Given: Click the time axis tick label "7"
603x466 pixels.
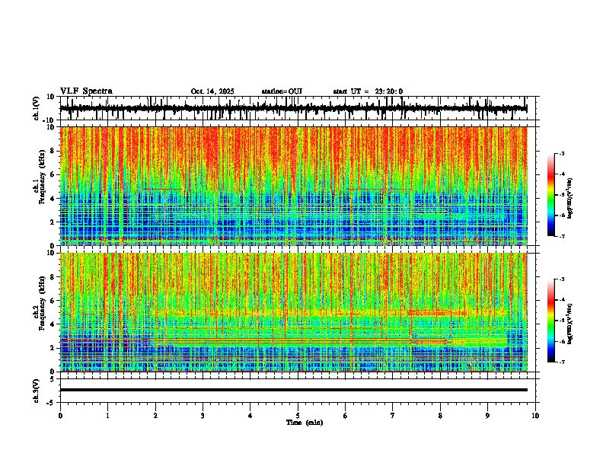Looking at the screenshot, I should [393, 416].
